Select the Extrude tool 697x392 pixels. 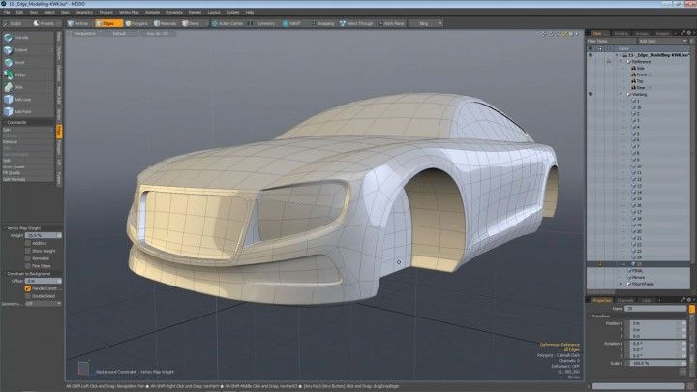click(x=21, y=36)
